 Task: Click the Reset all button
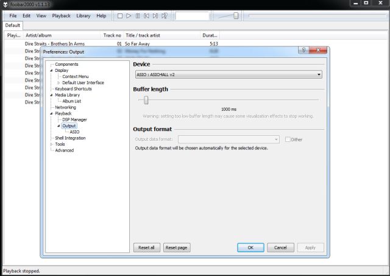146,247
